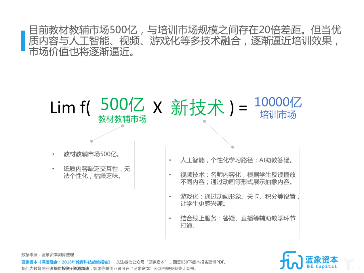The height and width of the screenshot is (273, 364).
Task: Click the 结合线上服务 bullet item
Action: (x=238, y=222)
